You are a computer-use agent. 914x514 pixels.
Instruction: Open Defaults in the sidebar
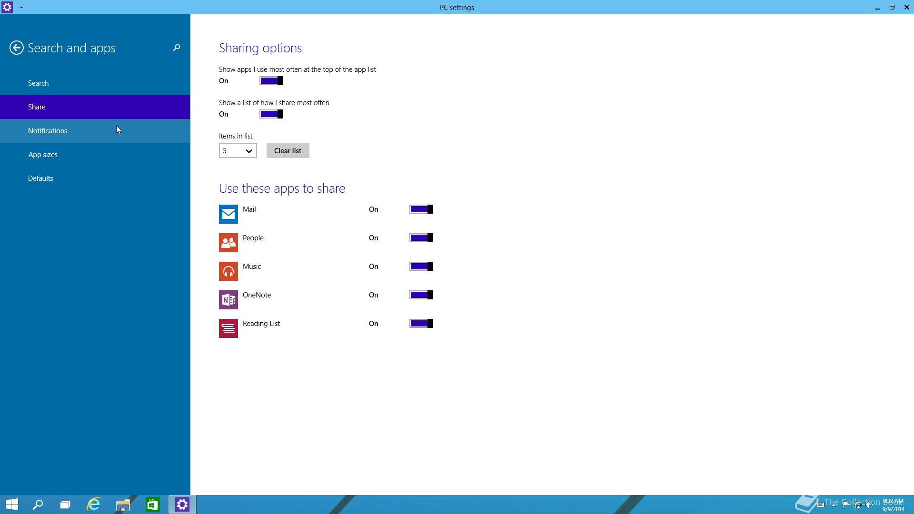click(x=95, y=178)
